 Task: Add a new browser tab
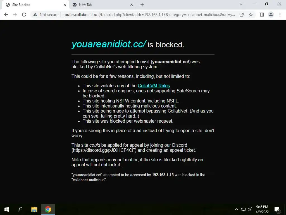tap(142, 5)
